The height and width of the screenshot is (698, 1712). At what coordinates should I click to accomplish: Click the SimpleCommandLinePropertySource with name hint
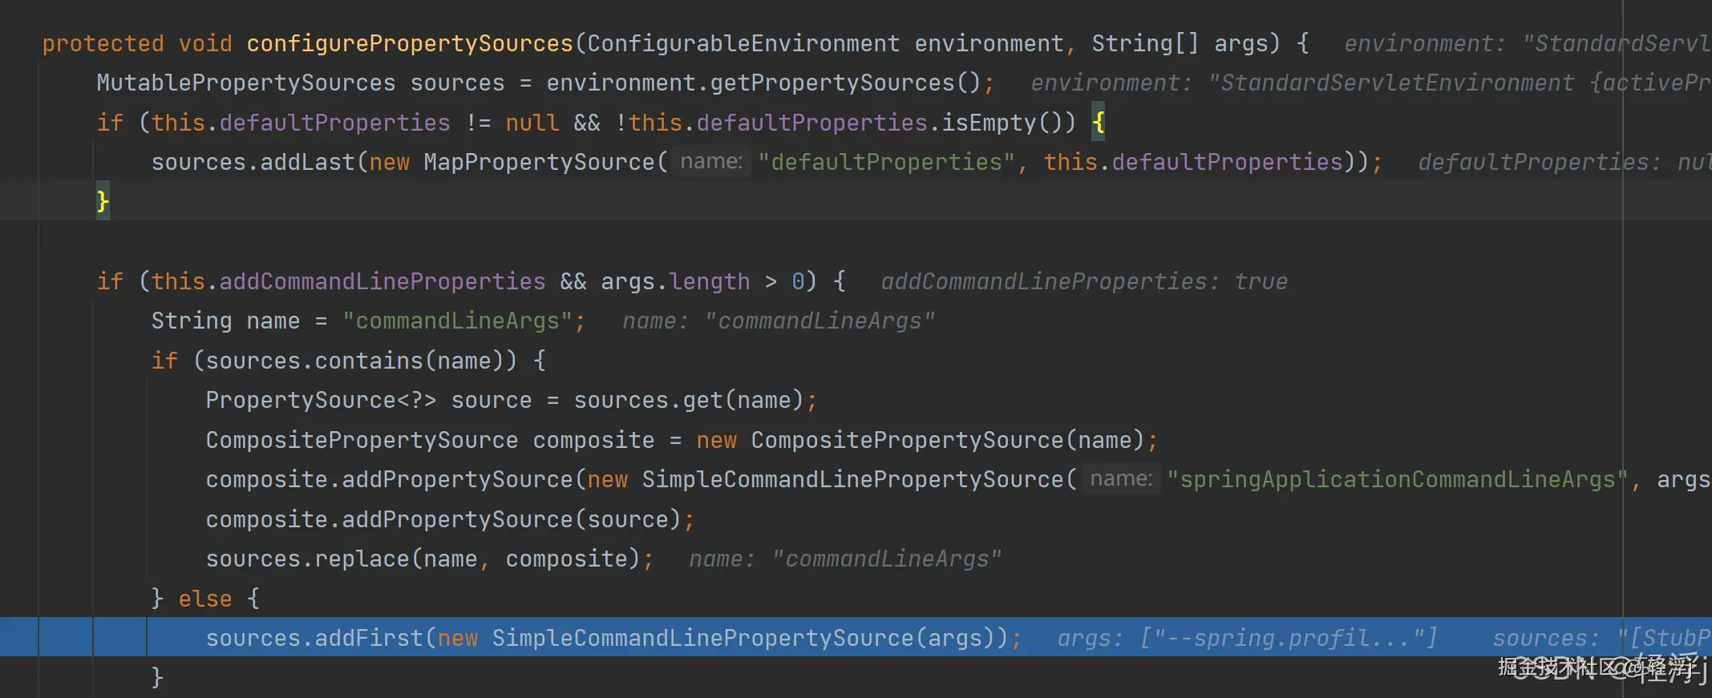click(852, 479)
